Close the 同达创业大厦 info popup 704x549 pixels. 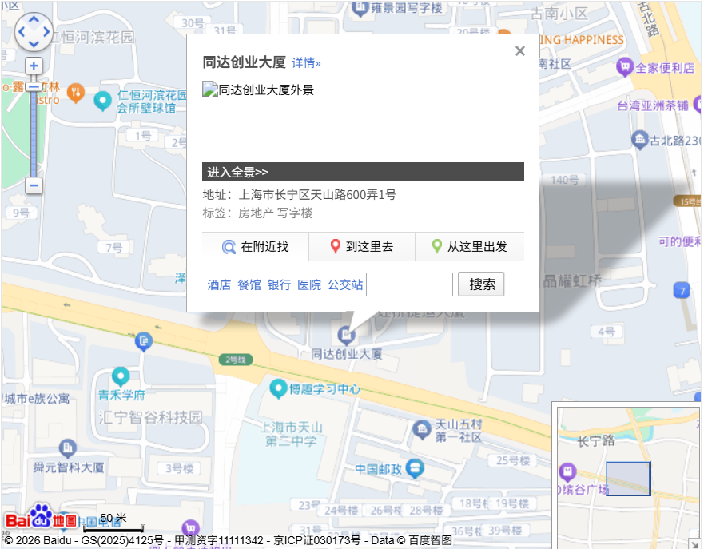520,51
